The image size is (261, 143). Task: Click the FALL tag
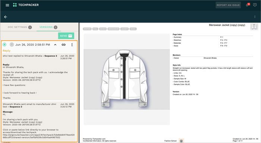(95, 29)
